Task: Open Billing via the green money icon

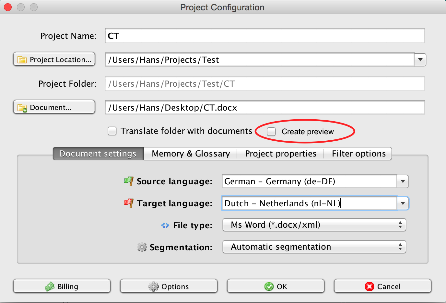Action: pyautogui.click(x=50, y=287)
